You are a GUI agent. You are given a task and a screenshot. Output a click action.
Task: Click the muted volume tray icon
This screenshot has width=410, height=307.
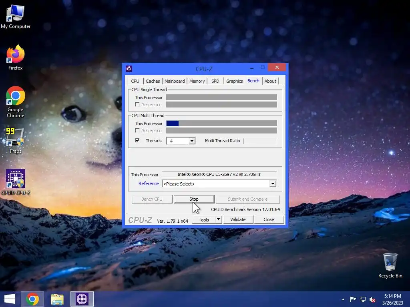tap(372, 299)
